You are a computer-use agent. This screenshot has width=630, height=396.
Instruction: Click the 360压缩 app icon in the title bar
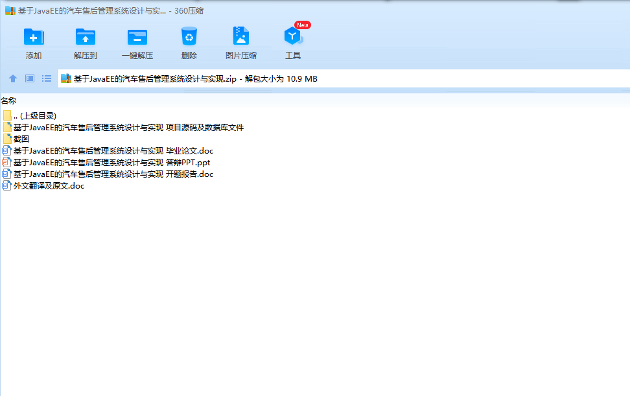coord(10,11)
